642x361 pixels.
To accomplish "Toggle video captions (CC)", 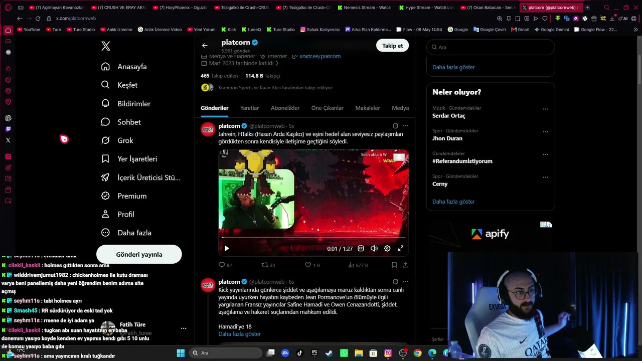I will (x=361, y=248).
